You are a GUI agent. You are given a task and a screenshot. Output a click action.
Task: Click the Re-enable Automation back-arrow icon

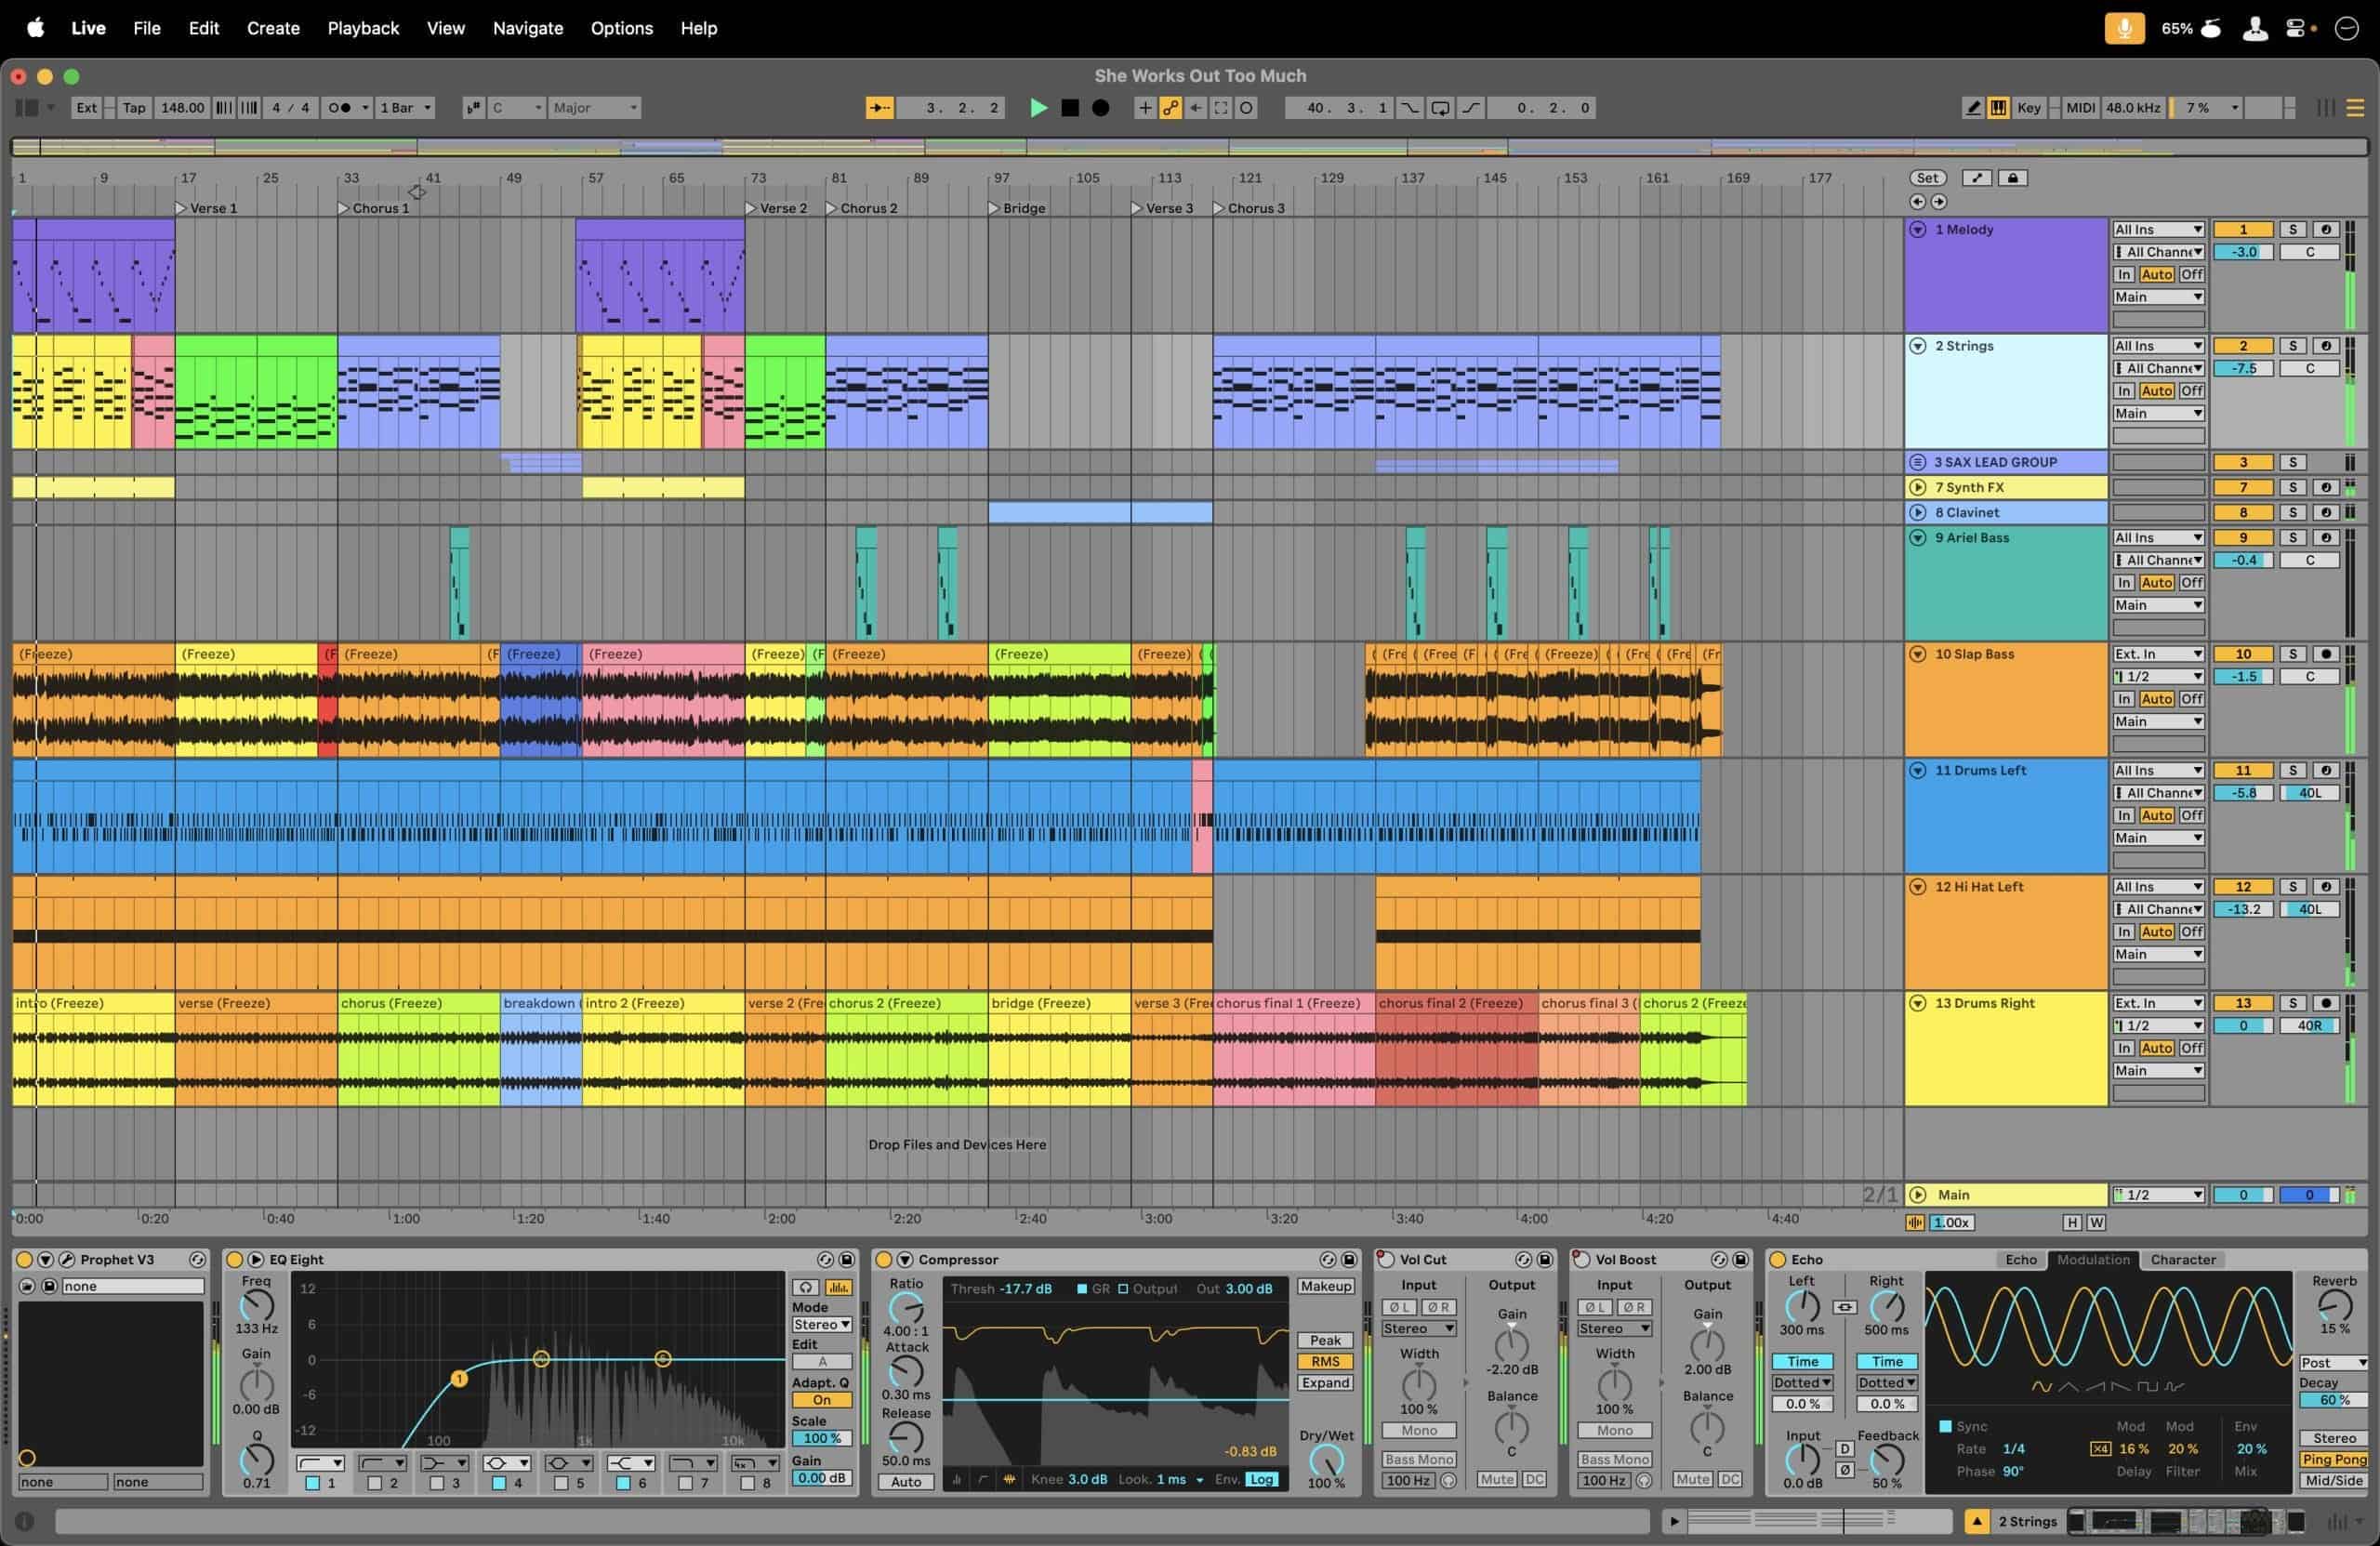[x=1196, y=108]
